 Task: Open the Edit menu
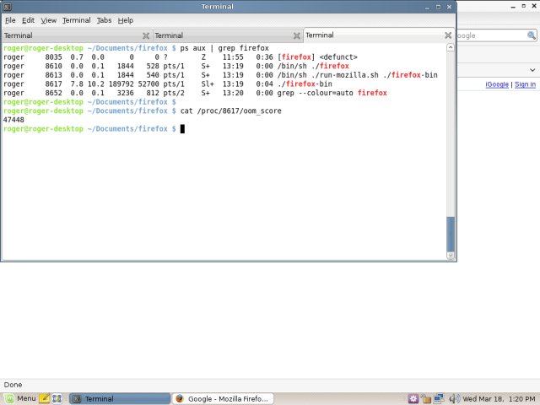(x=29, y=19)
